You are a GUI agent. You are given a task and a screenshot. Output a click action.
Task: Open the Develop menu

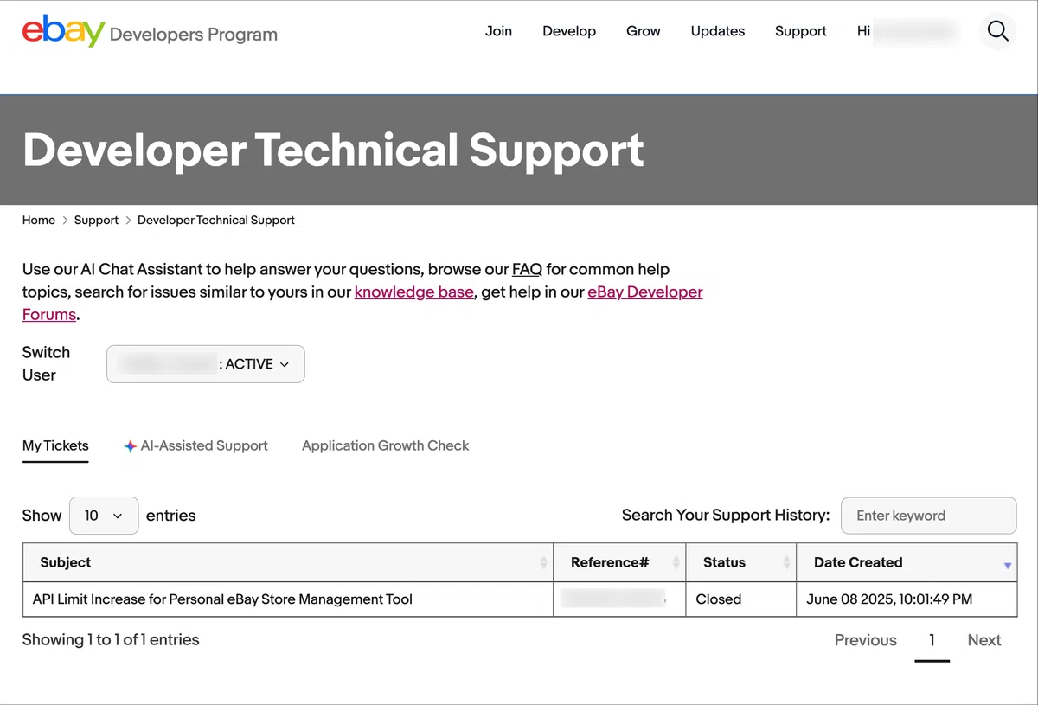569,31
